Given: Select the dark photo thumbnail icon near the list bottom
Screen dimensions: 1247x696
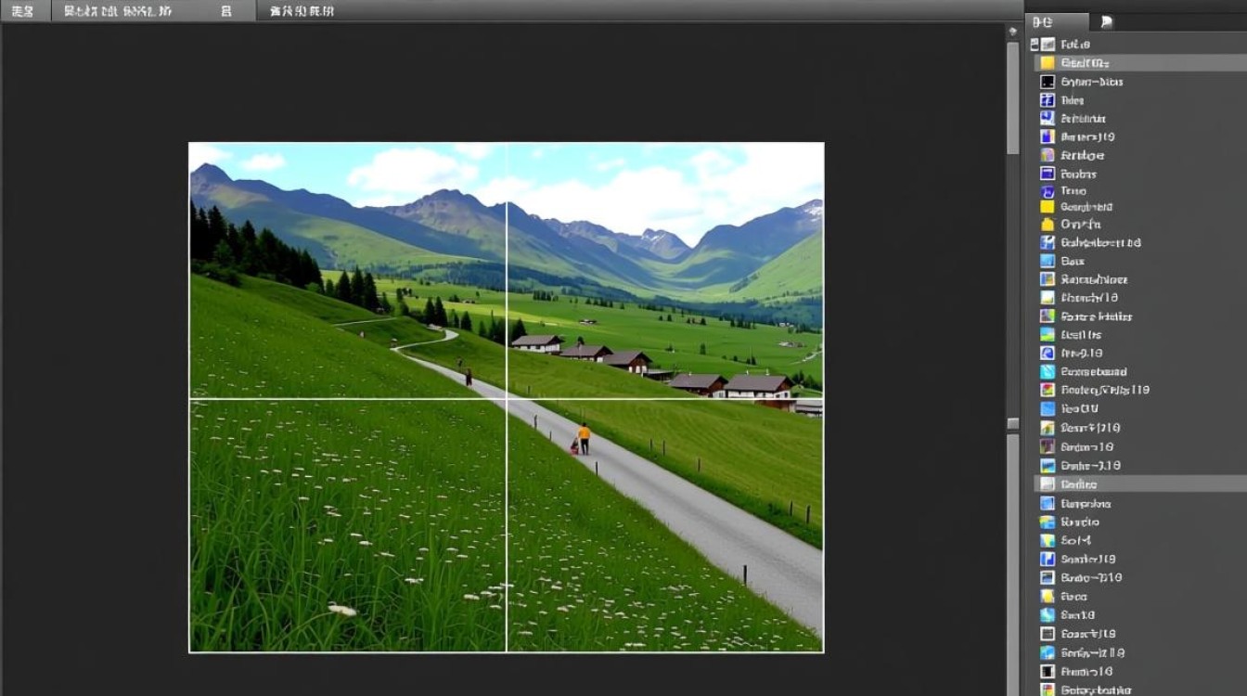Looking at the screenshot, I should click(1047, 670).
